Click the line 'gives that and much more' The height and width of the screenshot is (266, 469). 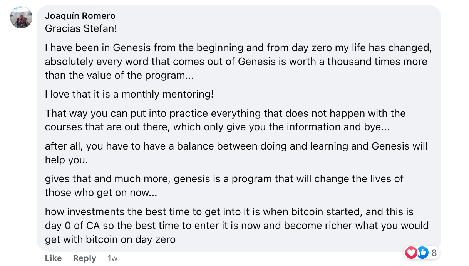pos(224,179)
